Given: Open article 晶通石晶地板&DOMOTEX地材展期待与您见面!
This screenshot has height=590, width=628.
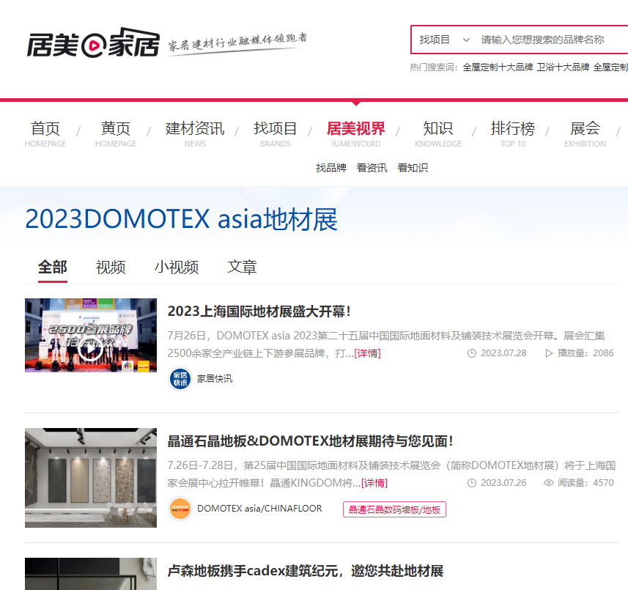Looking at the screenshot, I should [x=311, y=441].
